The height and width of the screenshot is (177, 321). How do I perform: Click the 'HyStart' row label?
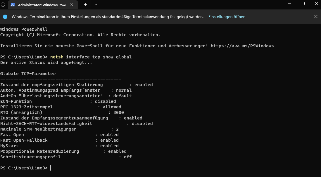point(9,146)
